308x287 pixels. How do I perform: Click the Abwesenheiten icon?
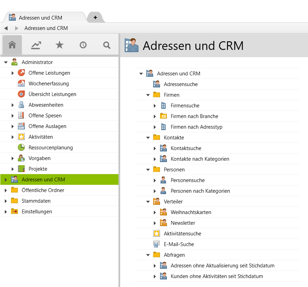(21, 105)
